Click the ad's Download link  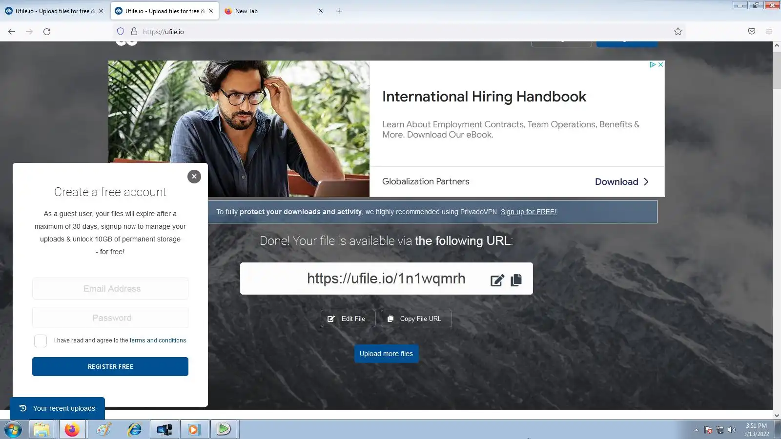pos(622,182)
